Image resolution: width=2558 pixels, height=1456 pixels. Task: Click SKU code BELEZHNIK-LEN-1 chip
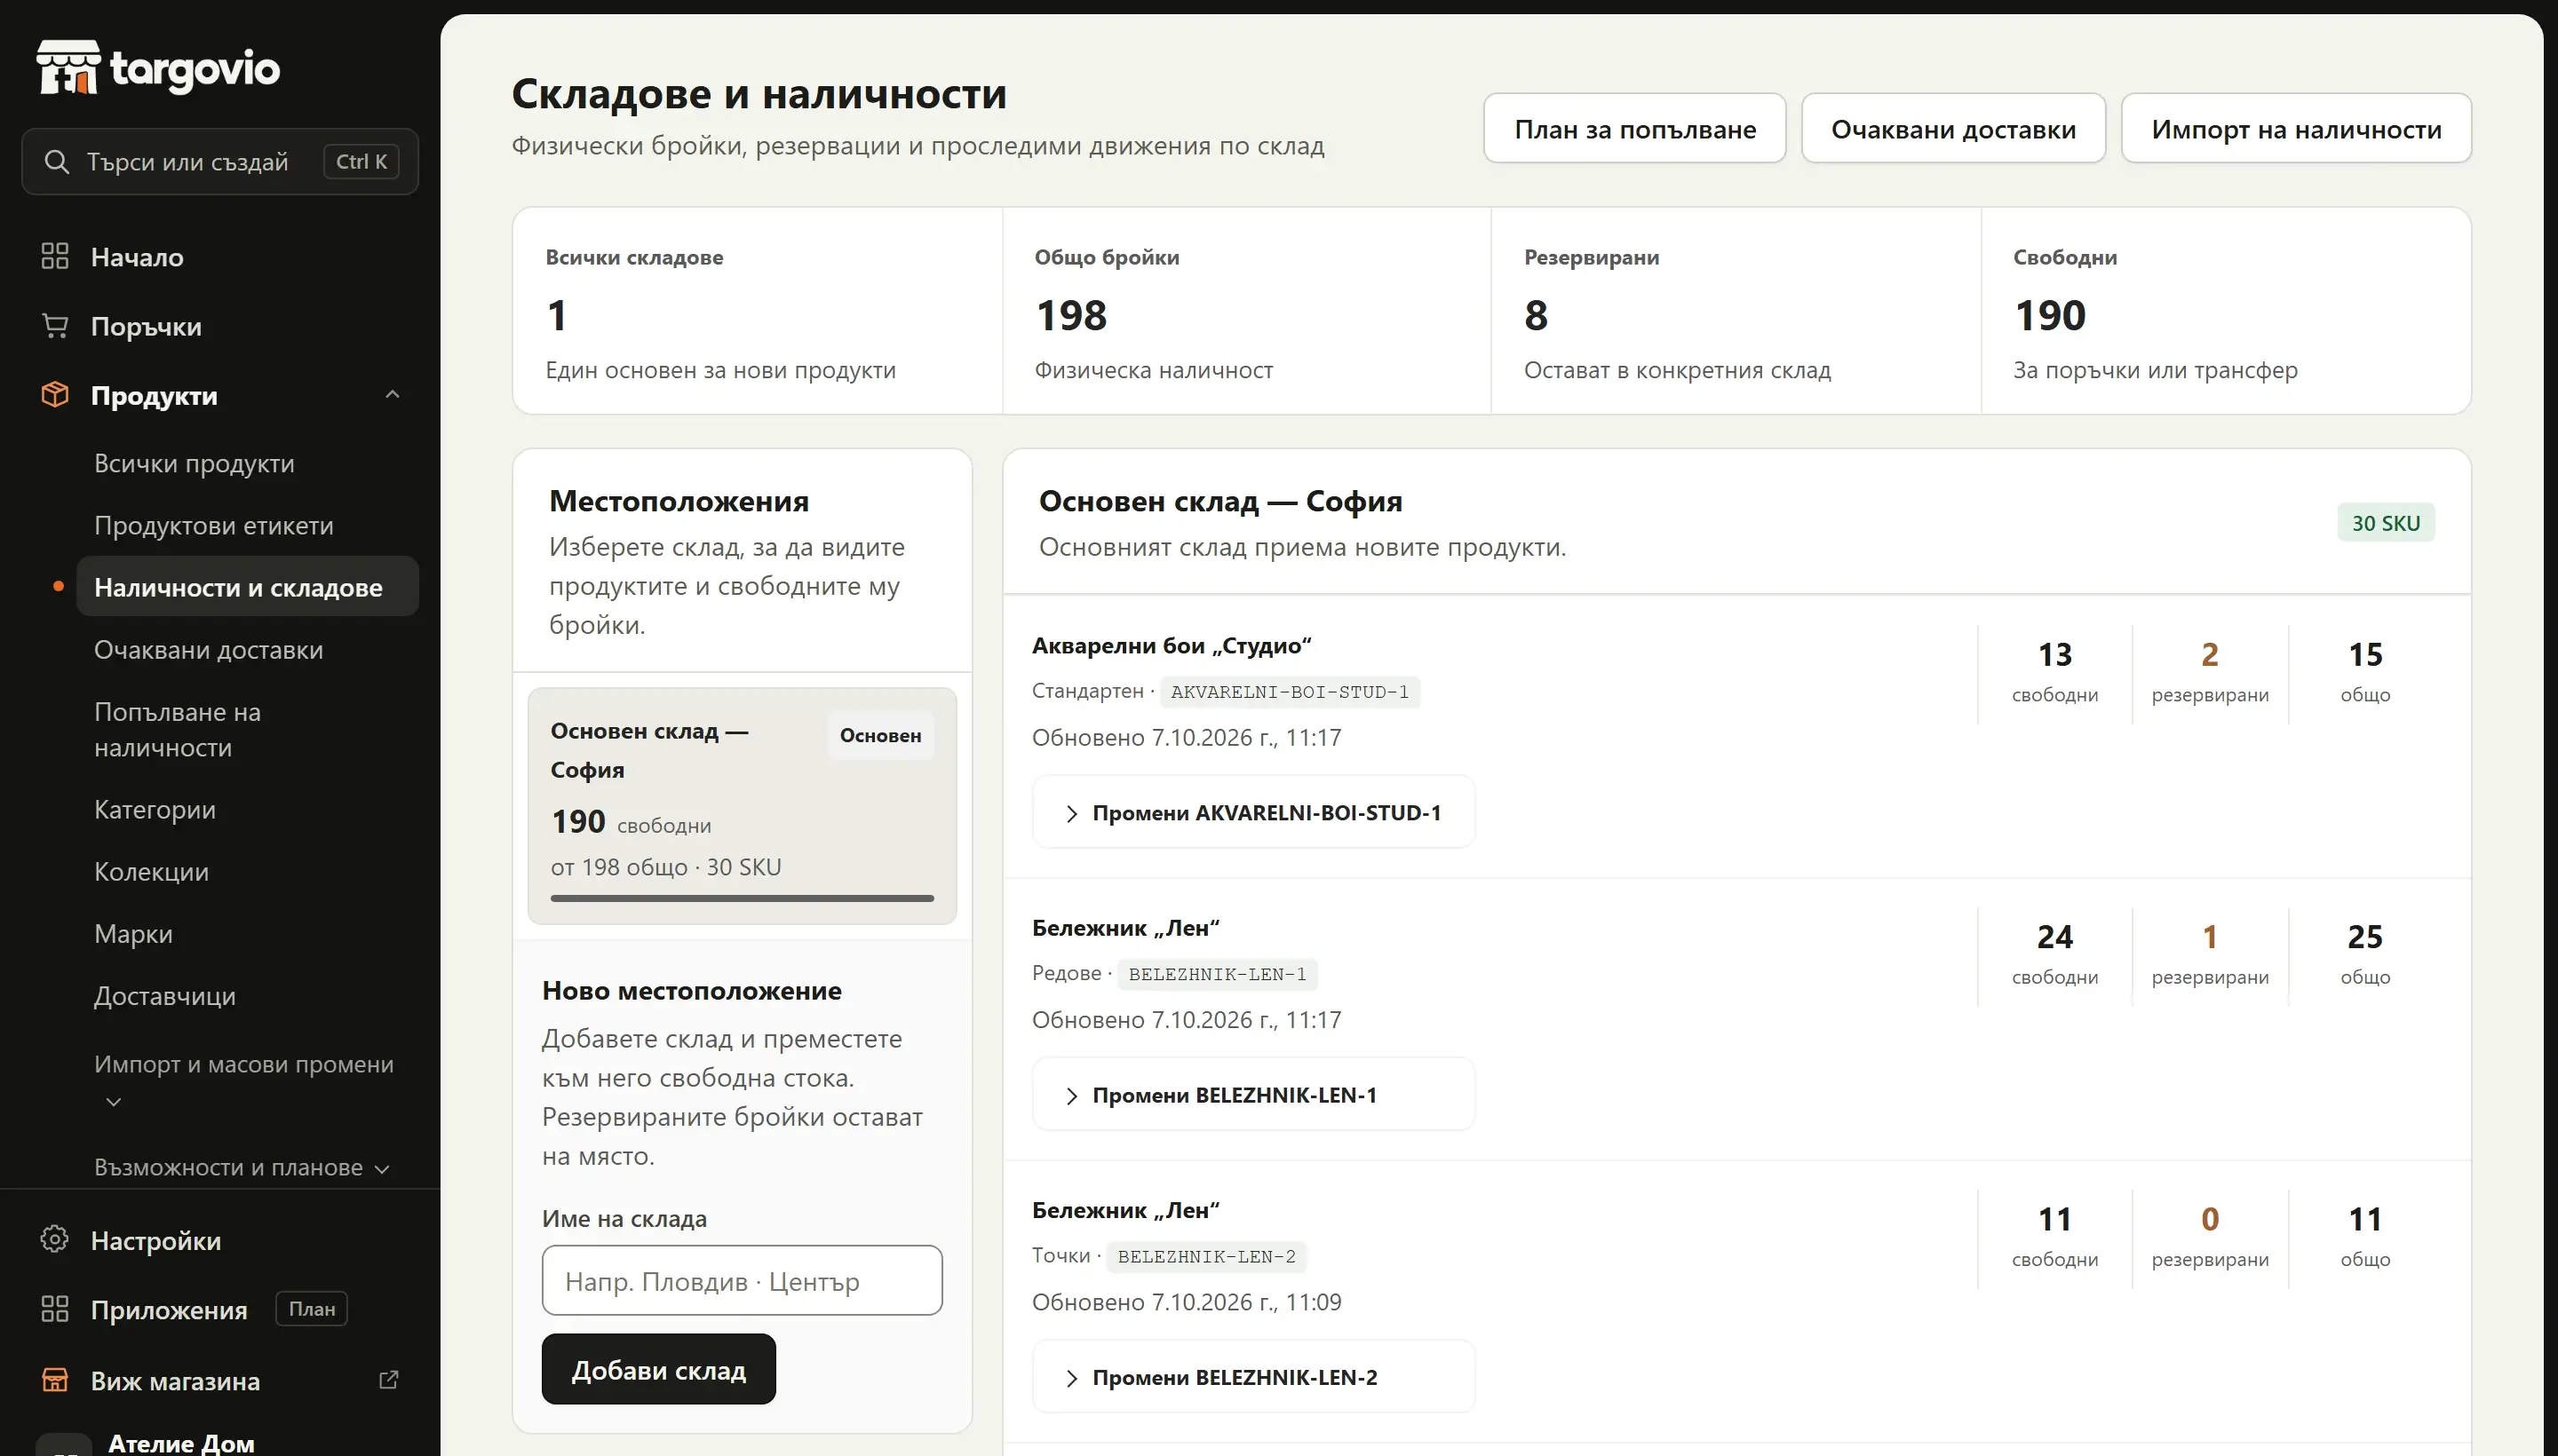1217,973
